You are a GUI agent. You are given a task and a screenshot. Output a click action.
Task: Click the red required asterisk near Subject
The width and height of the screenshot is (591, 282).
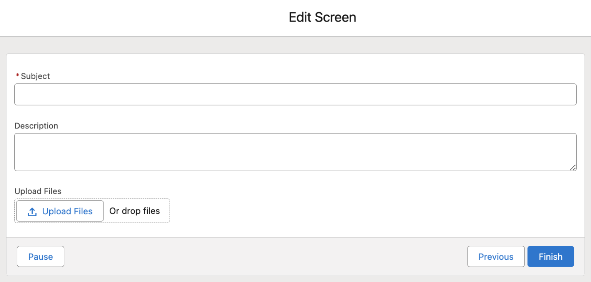coord(17,76)
